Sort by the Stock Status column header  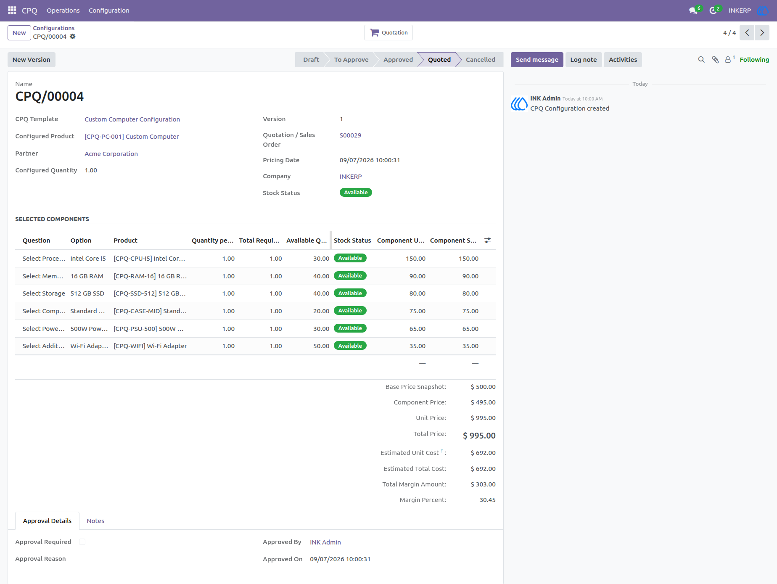[x=352, y=240]
